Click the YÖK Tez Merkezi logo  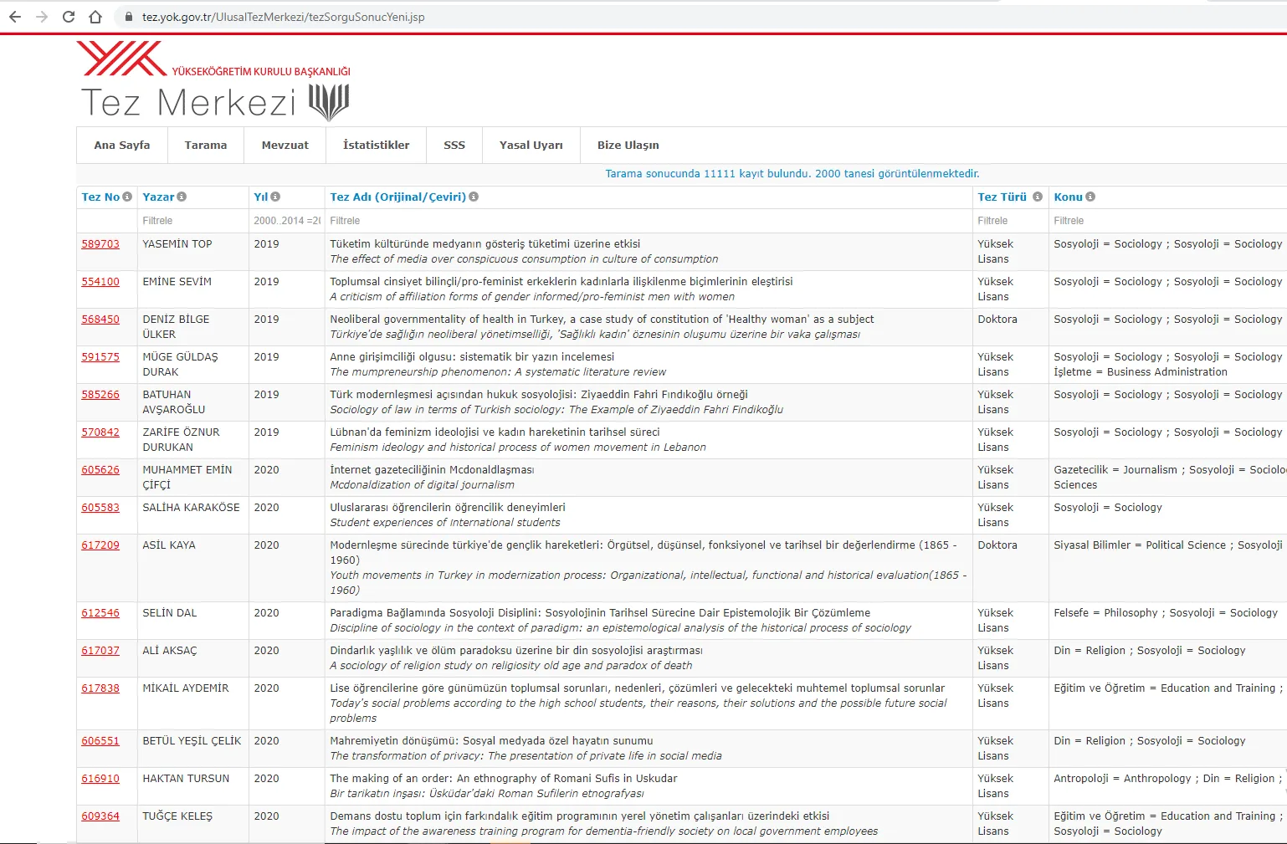(x=215, y=81)
